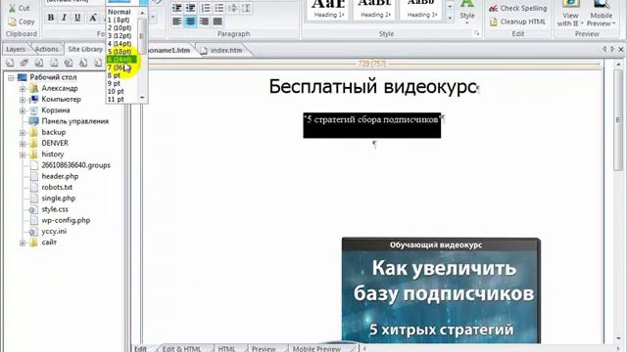
Task: Switch to HTML view tab
Action: tap(226, 348)
